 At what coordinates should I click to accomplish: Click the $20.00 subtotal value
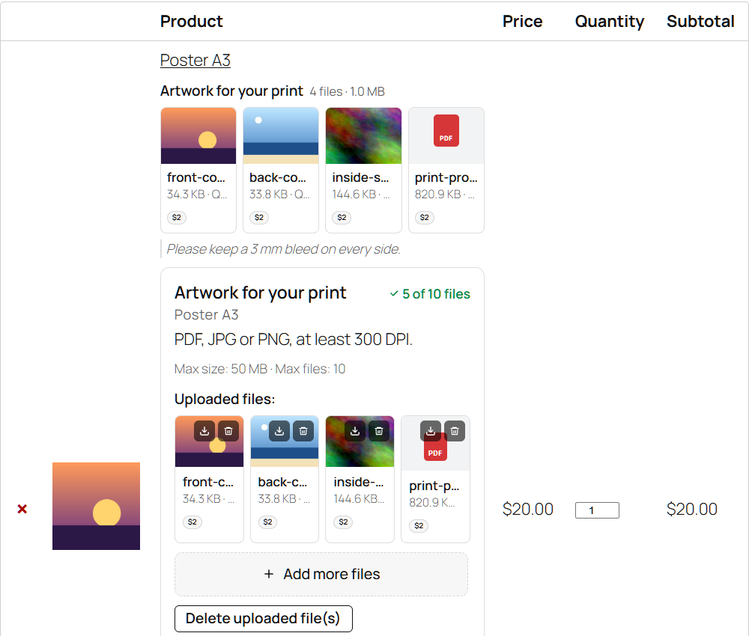[692, 510]
